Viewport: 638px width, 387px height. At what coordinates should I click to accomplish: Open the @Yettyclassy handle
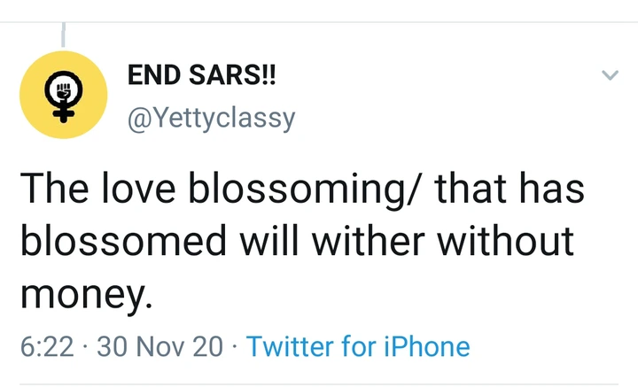pos(211,117)
